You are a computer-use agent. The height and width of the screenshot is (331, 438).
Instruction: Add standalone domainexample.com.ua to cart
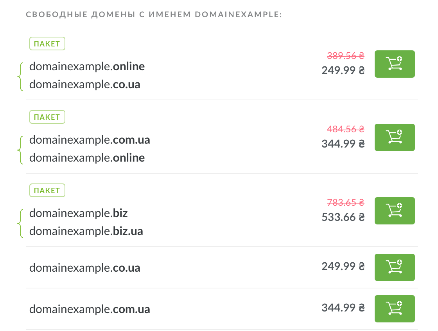tap(394, 309)
